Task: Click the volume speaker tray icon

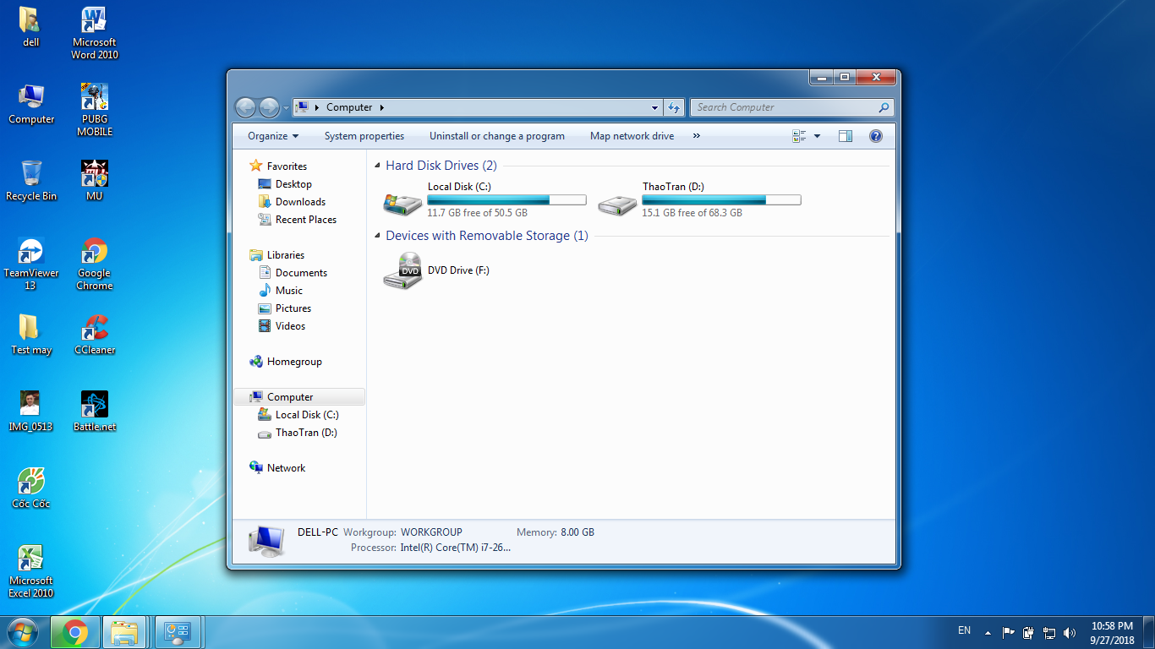Action: (1070, 632)
